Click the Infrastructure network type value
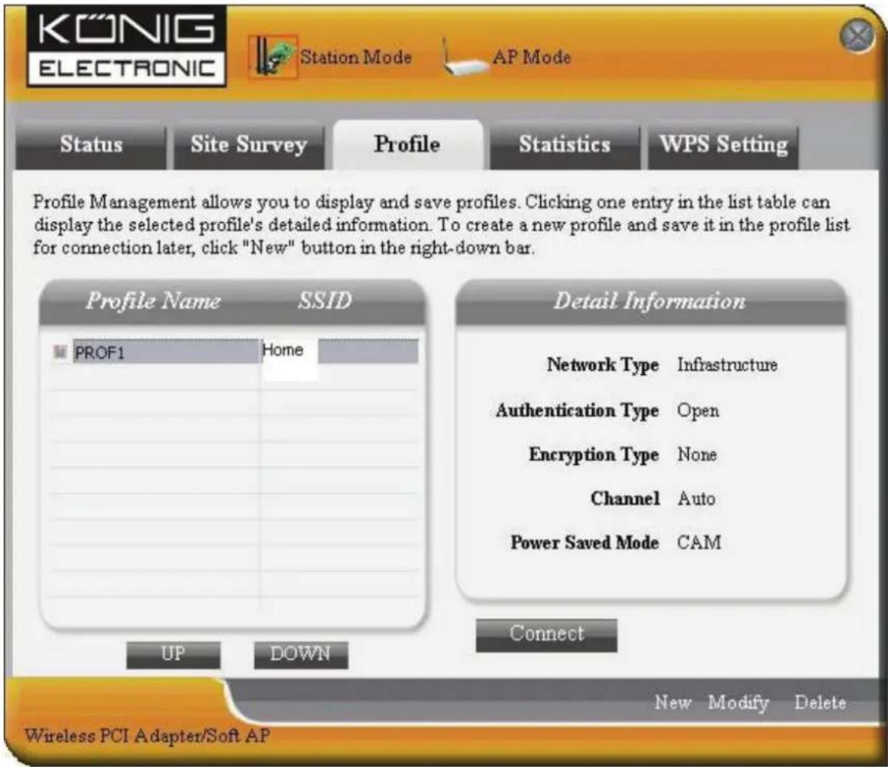Image resolution: width=888 pixels, height=767 pixels. 727,365
